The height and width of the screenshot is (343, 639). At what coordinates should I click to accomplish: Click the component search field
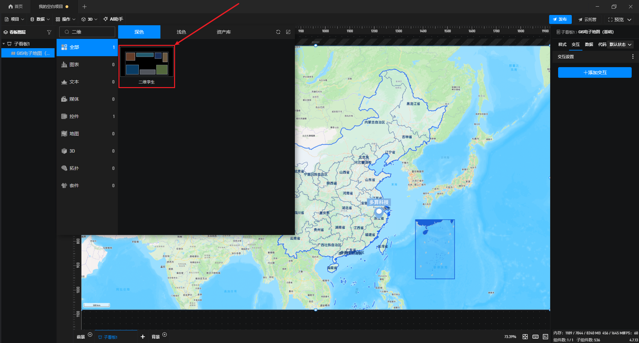[x=87, y=32]
